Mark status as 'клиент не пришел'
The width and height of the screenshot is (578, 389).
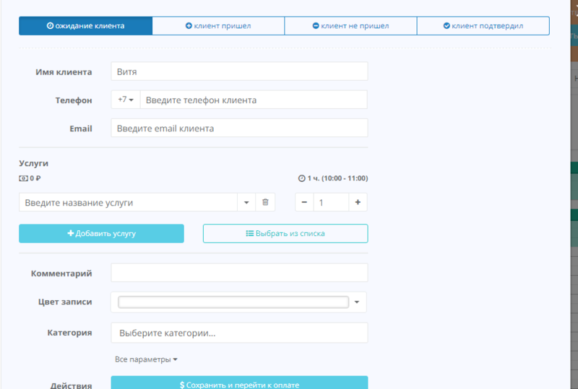[x=350, y=26]
